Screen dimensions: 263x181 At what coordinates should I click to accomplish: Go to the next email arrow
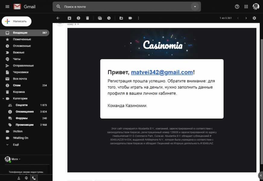point(246,18)
